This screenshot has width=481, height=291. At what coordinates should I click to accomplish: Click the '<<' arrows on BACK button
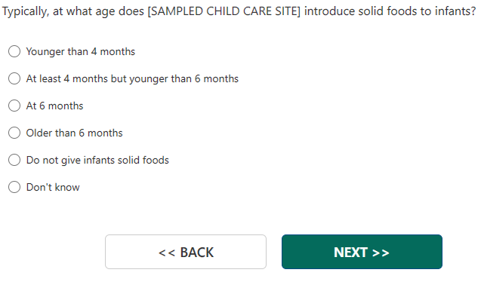(167, 253)
